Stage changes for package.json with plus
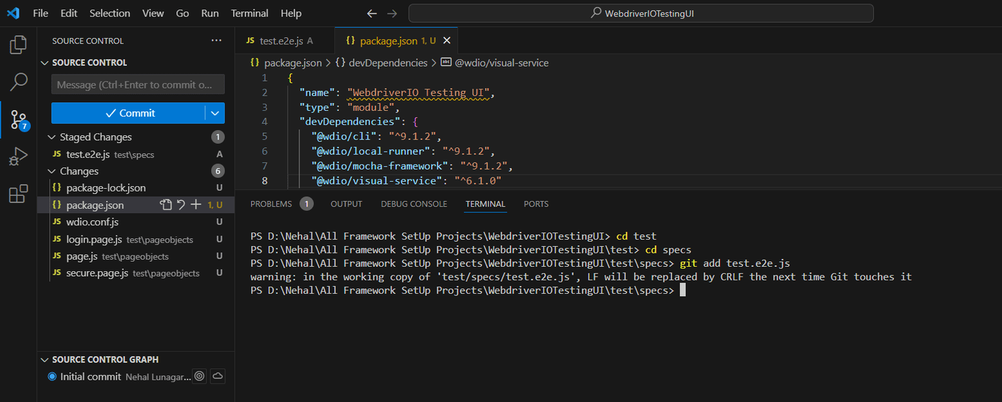The image size is (1002, 402). click(x=195, y=205)
